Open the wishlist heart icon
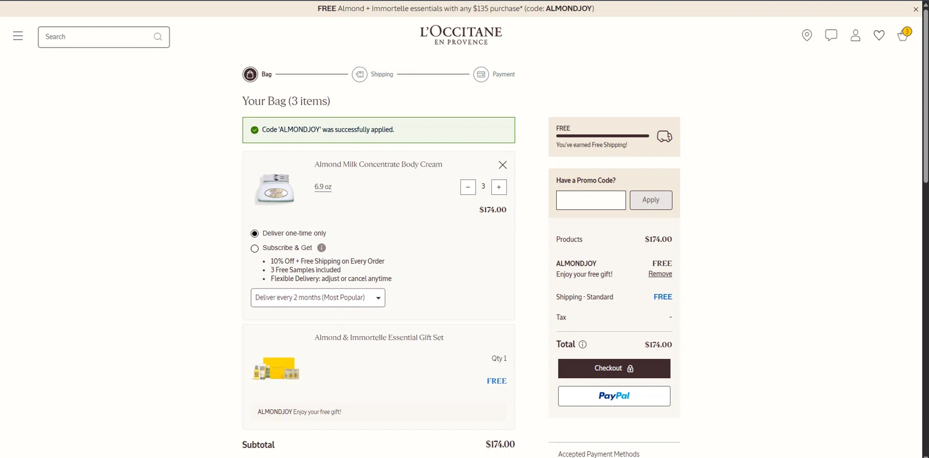The width and height of the screenshot is (929, 458). (x=879, y=36)
